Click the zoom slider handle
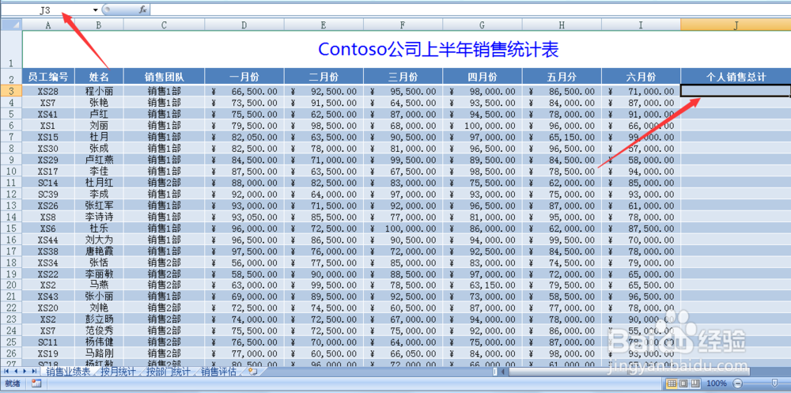Viewport: 791px width, 393px height. point(775,384)
